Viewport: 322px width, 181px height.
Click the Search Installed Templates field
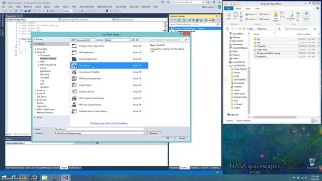[169, 40]
